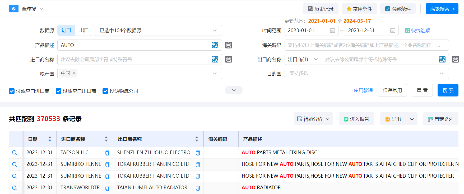
Task: Expand more filters chevron button
Action: click(x=234, y=90)
